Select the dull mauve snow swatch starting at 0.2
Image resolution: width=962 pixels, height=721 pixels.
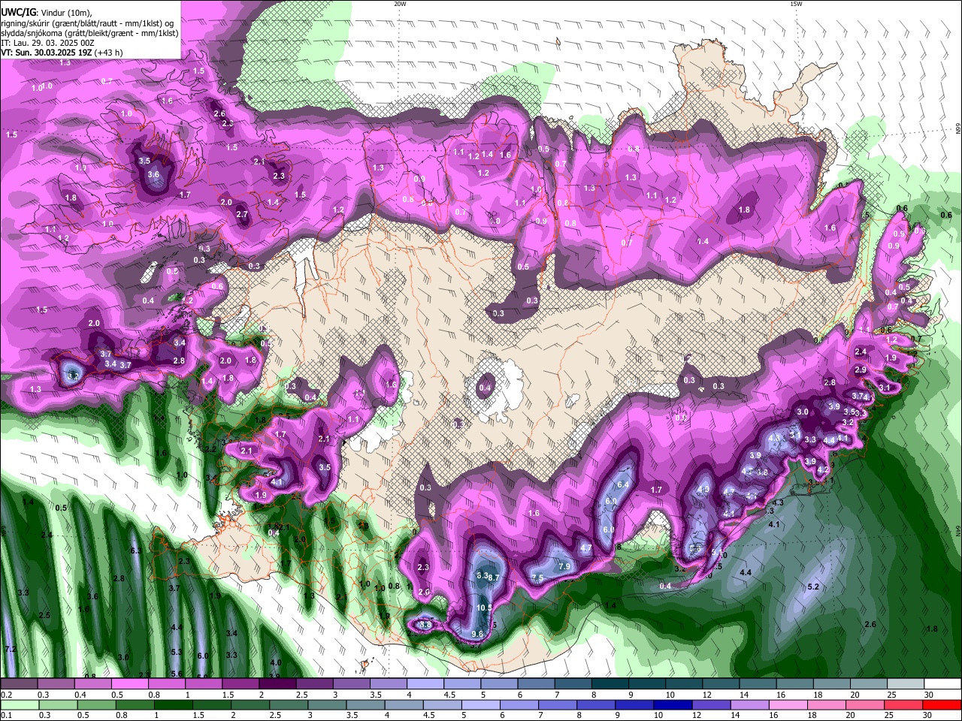[x=19, y=683]
